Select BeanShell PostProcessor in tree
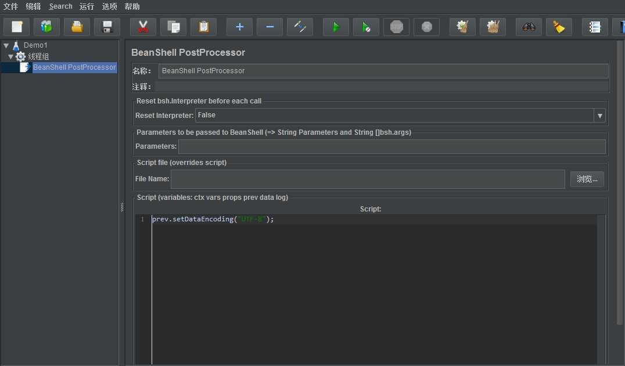 [74, 67]
